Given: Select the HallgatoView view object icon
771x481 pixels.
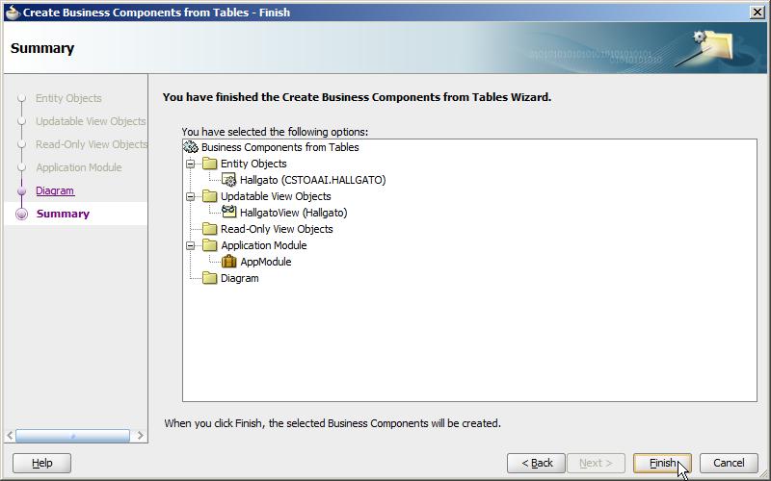Looking at the screenshot, I should [229, 212].
